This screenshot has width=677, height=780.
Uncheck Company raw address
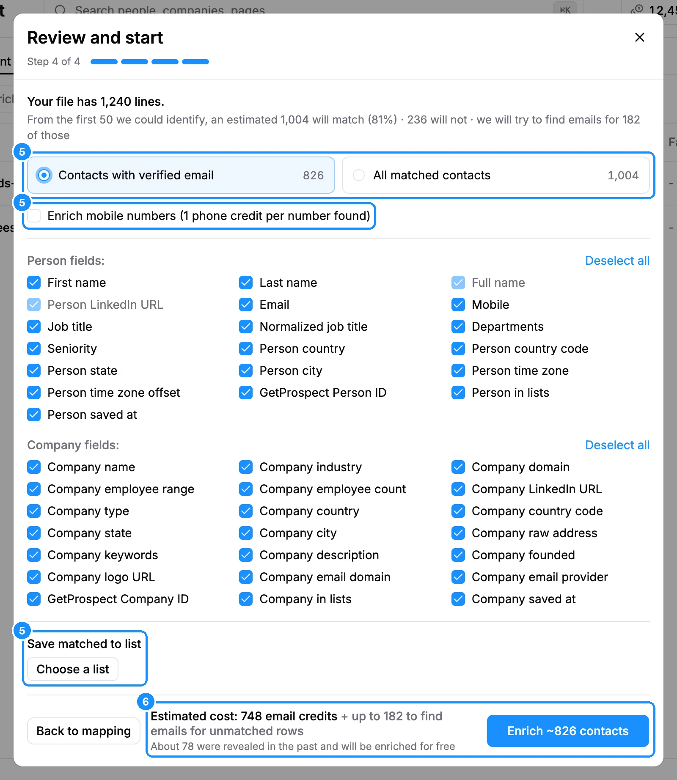[458, 533]
